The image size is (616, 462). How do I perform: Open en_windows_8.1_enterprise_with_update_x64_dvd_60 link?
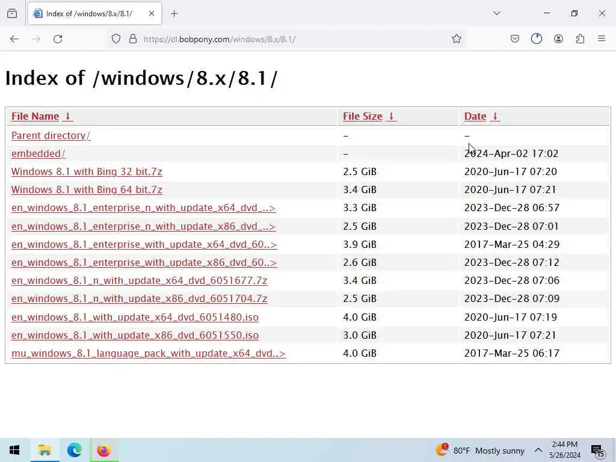(x=144, y=245)
